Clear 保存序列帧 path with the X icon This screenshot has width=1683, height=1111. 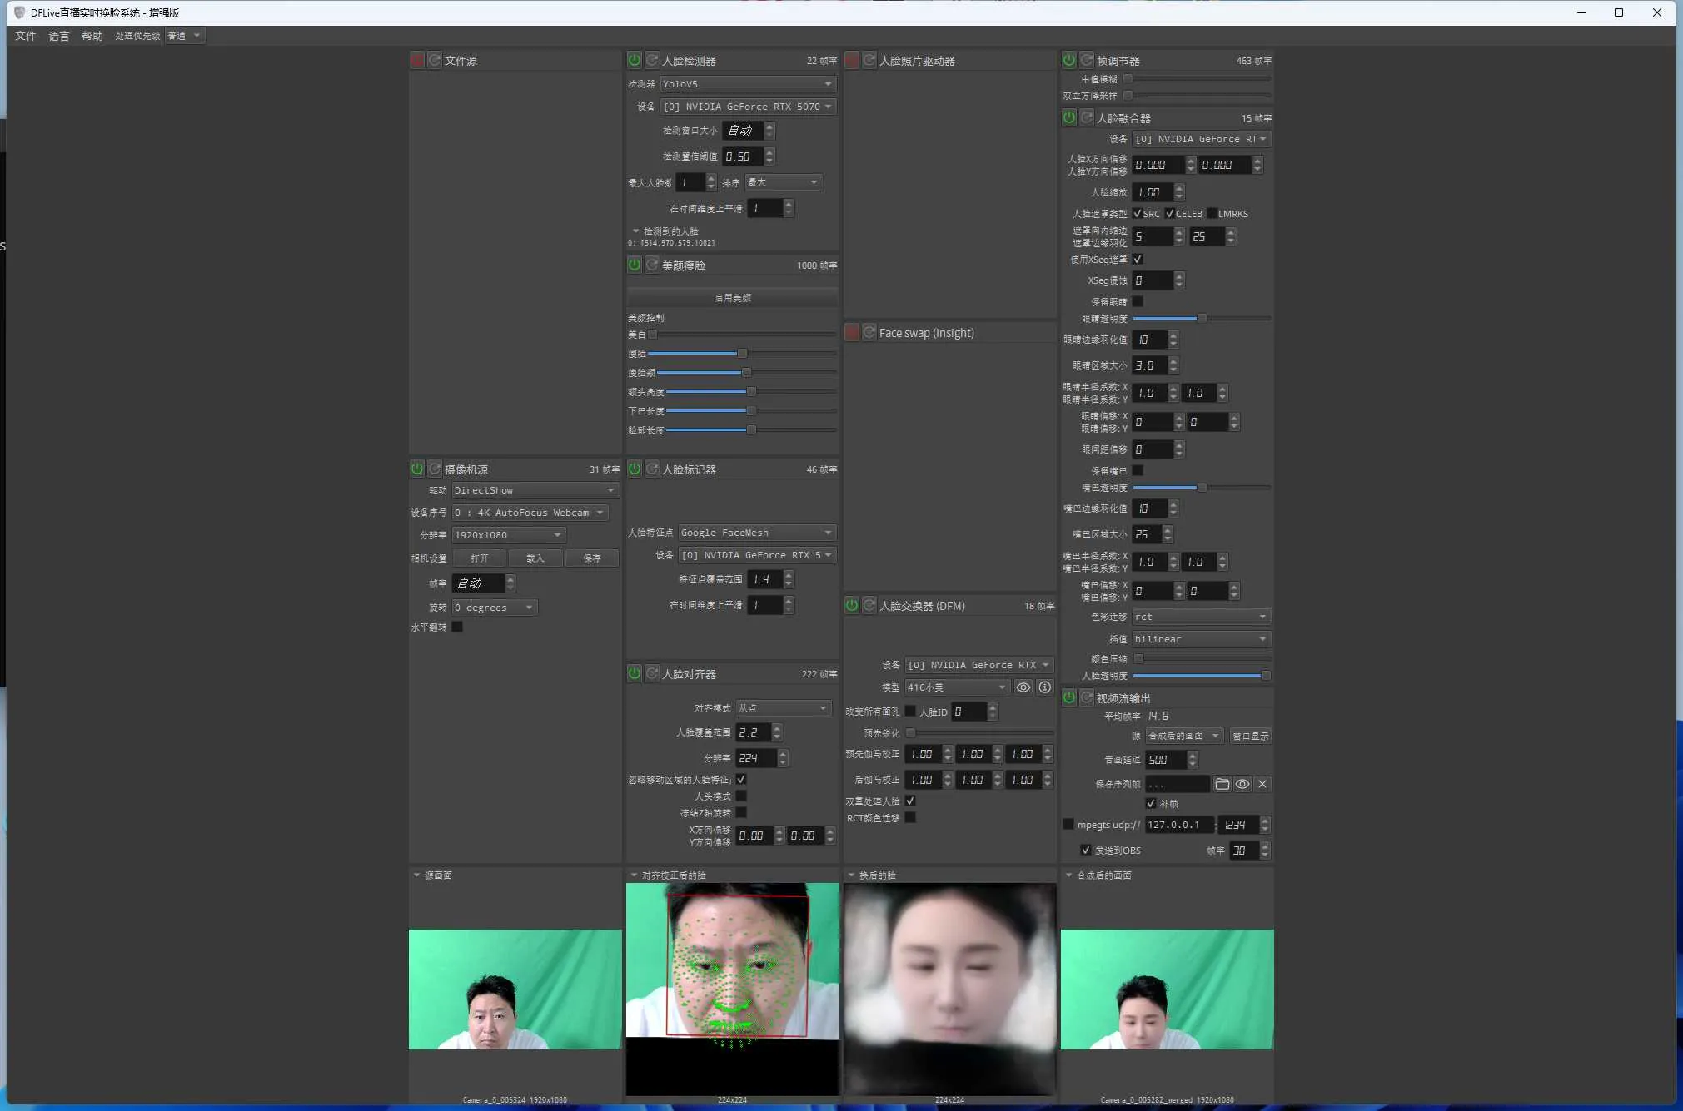pyautogui.click(x=1262, y=784)
